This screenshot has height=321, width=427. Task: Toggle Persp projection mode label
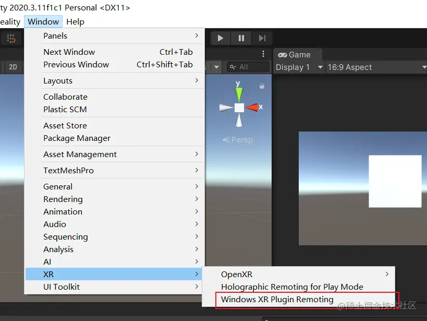238,140
